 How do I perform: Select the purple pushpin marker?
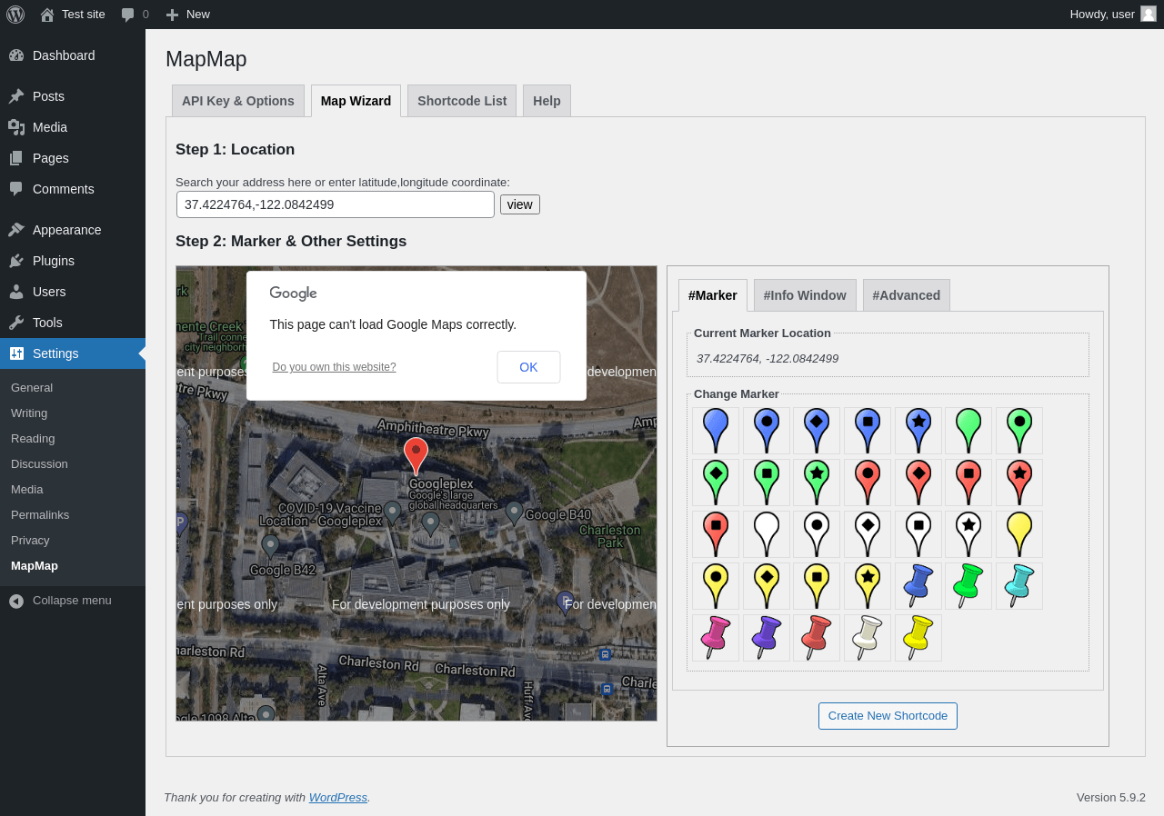point(767,638)
